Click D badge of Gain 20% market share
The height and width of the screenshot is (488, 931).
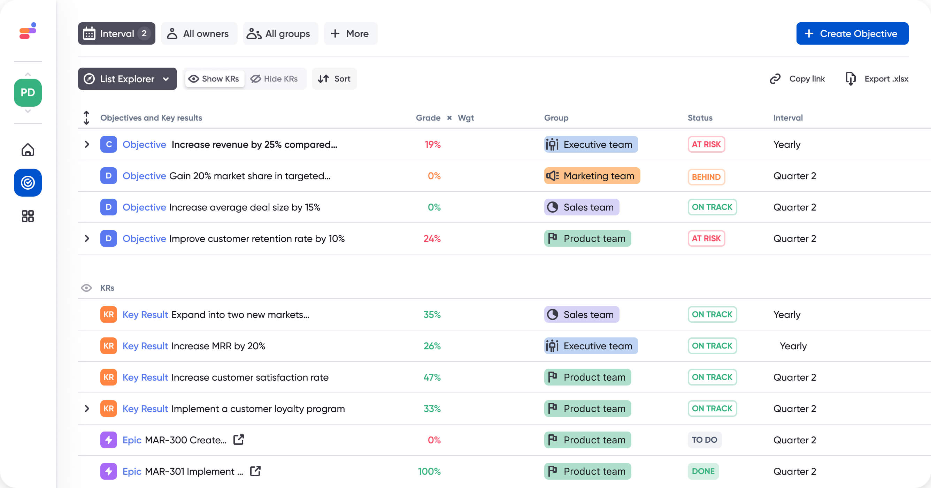109,176
